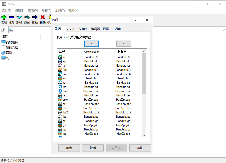Select the \\. entry in file list
This screenshot has height=163, width=226.
point(5,58)
